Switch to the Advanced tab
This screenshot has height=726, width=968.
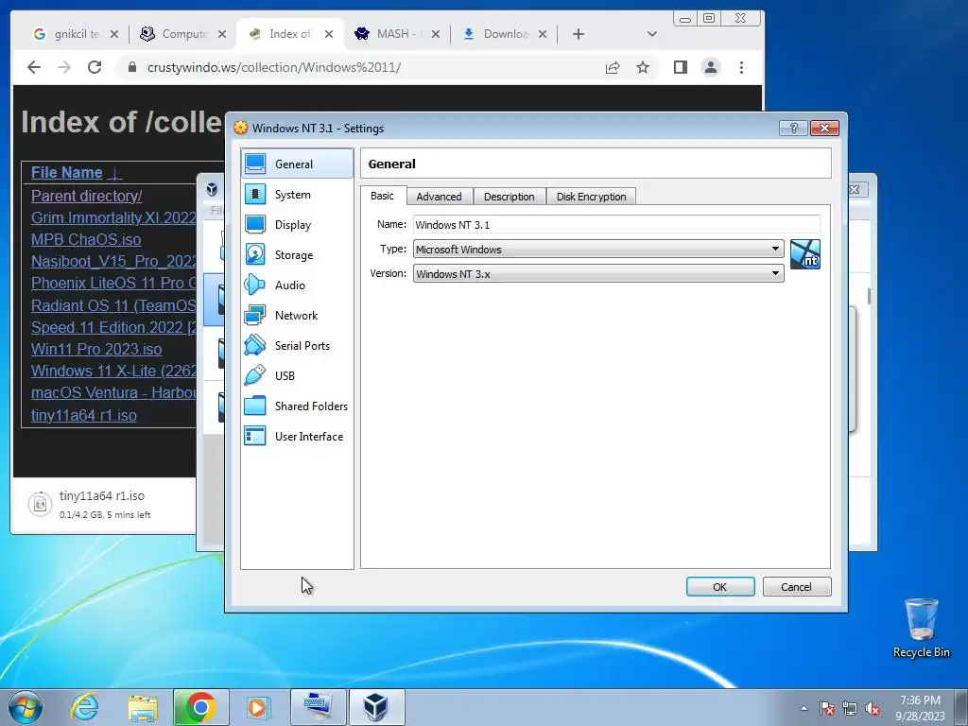coord(439,197)
